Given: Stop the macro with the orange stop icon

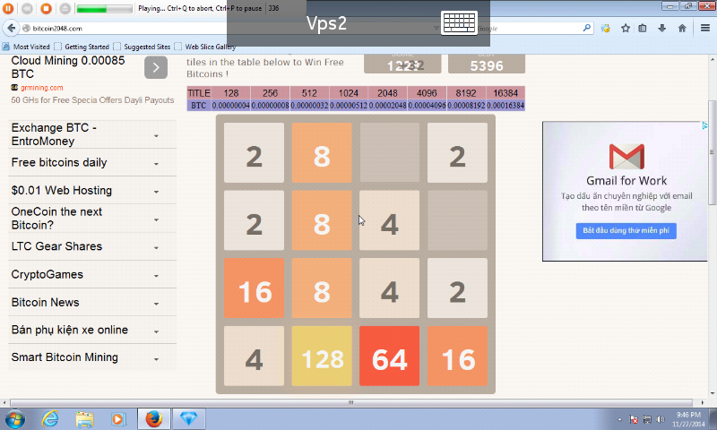Looking at the screenshot, I should coord(46,8).
